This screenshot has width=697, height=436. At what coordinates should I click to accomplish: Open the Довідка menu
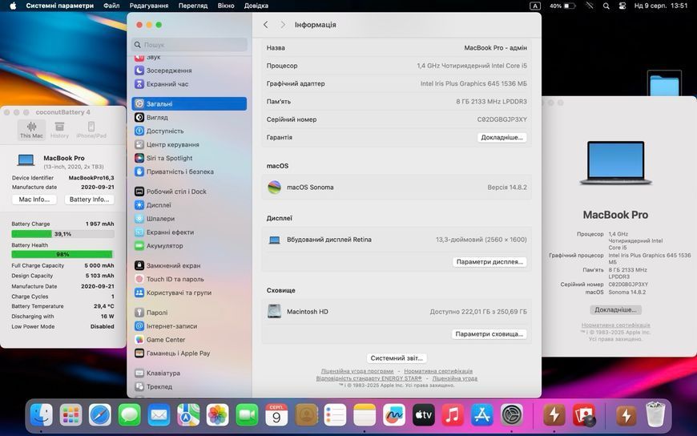coord(256,6)
